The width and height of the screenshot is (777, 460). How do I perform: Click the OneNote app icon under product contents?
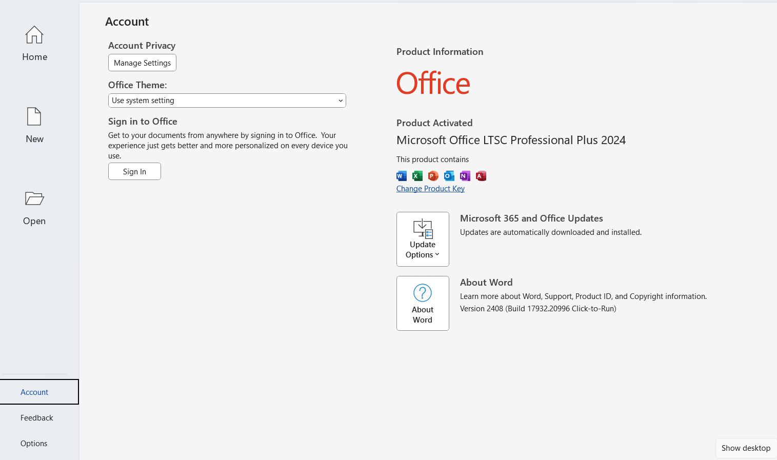pyautogui.click(x=465, y=176)
